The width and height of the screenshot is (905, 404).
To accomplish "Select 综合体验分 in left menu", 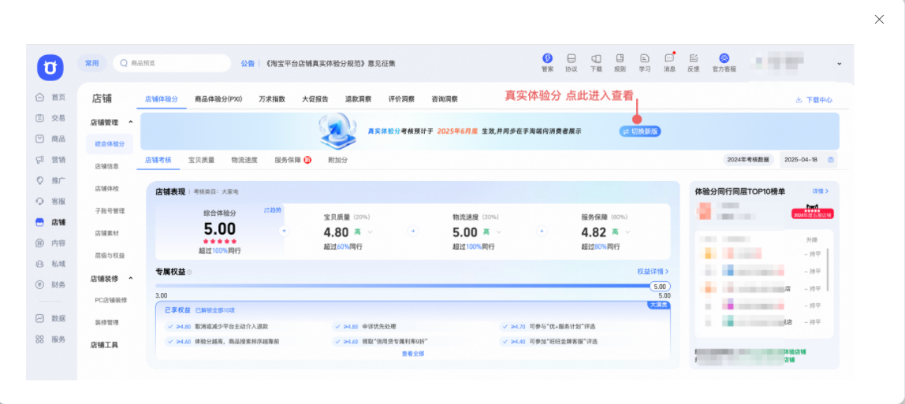I will [109, 143].
